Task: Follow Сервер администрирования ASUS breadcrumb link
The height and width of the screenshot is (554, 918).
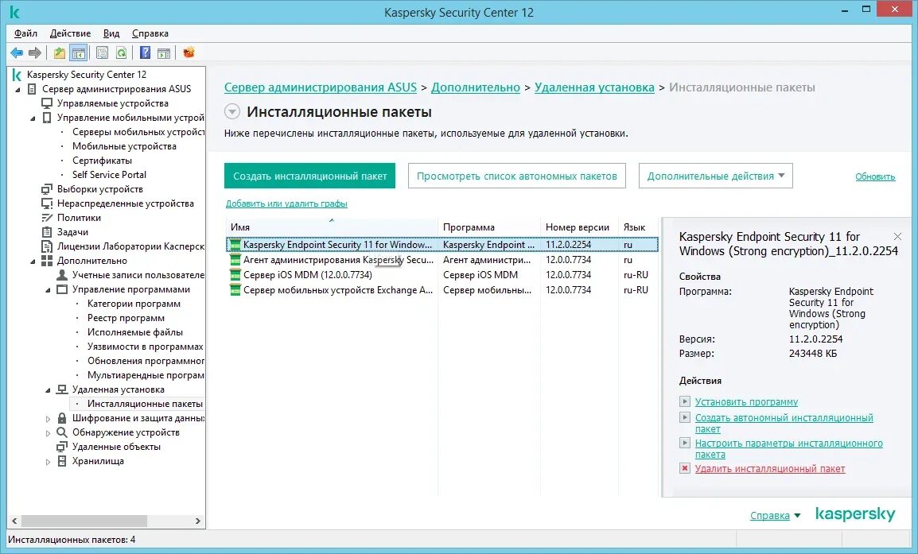Action: [x=321, y=87]
